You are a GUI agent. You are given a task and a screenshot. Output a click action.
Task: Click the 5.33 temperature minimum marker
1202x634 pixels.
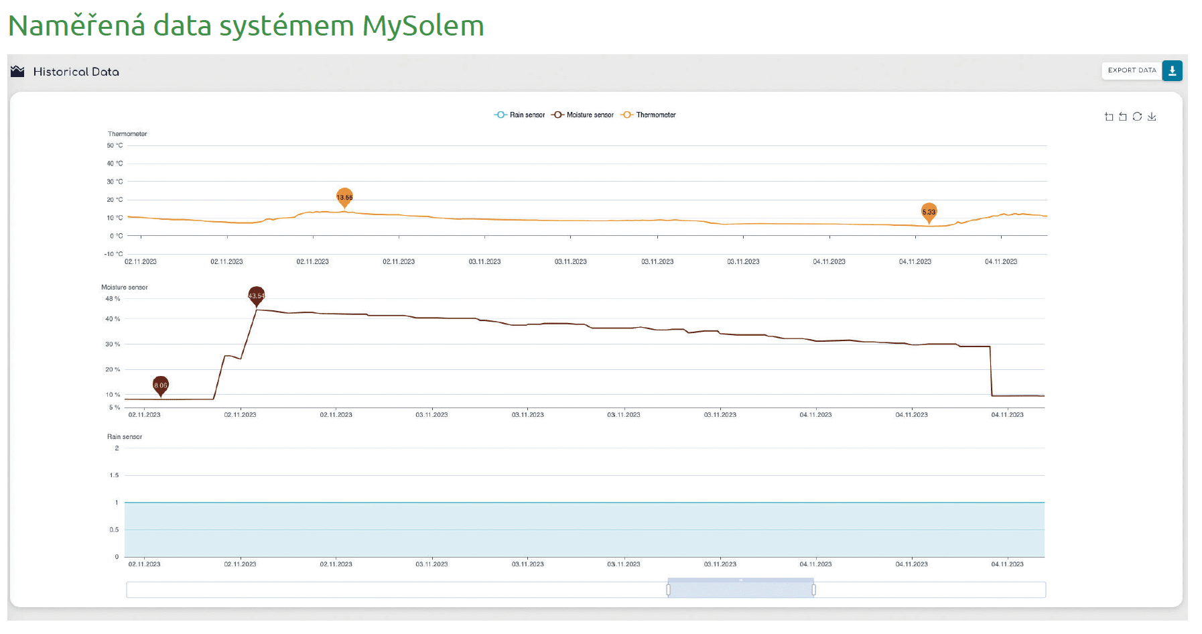pos(929,212)
